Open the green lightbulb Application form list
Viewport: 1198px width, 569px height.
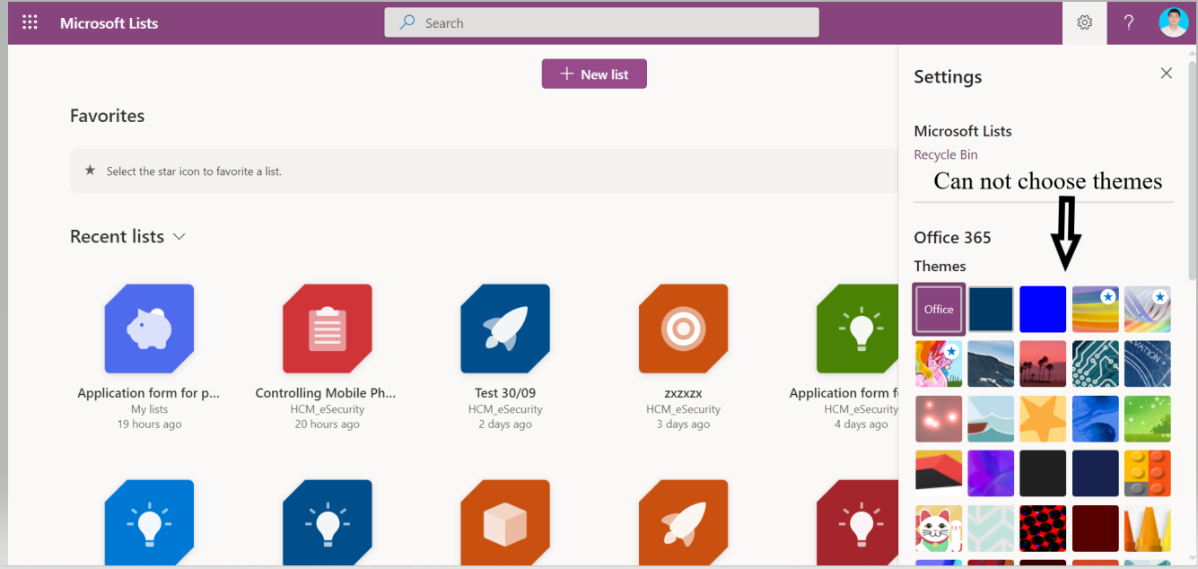[x=857, y=328]
